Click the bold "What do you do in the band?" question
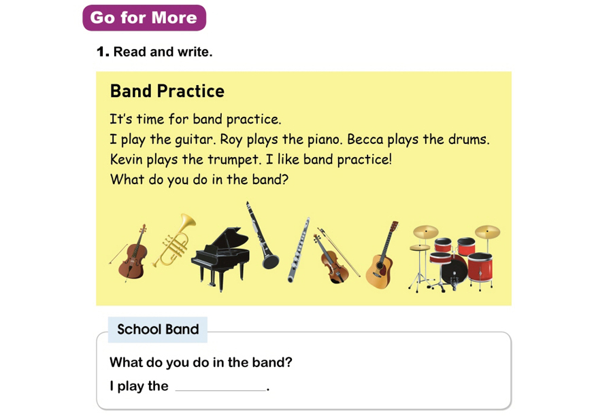Image resolution: width=594 pixels, height=416 pixels. click(x=201, y=362)
